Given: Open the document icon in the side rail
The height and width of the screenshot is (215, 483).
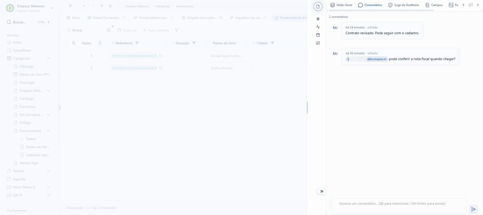Looking at the screenshot, I should tap(318, 6).
